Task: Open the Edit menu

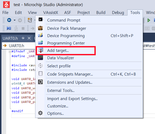Action: (x=18, y=13)
